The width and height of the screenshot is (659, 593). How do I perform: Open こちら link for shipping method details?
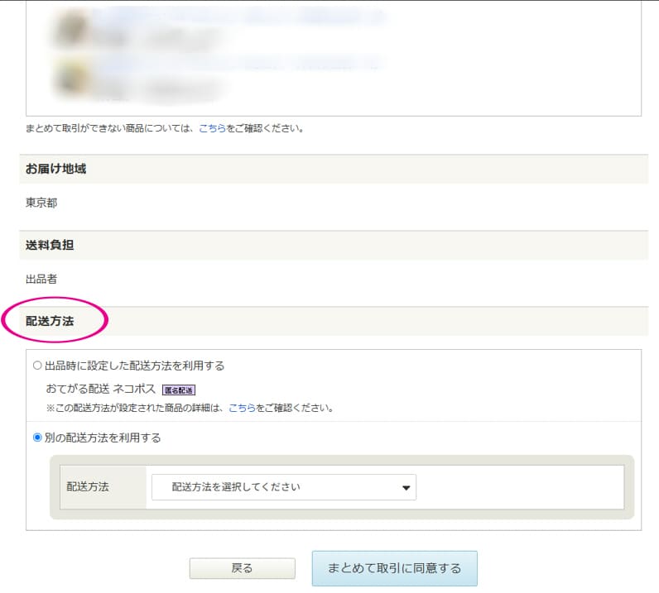tap(242, 408)
